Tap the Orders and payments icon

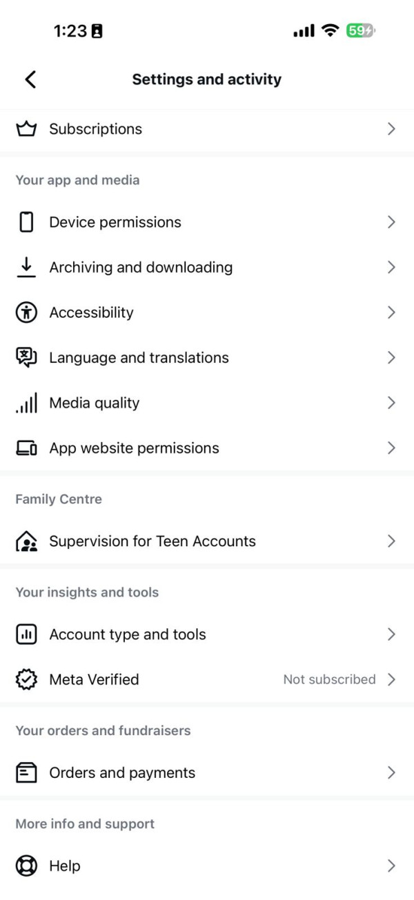[26, 773]
